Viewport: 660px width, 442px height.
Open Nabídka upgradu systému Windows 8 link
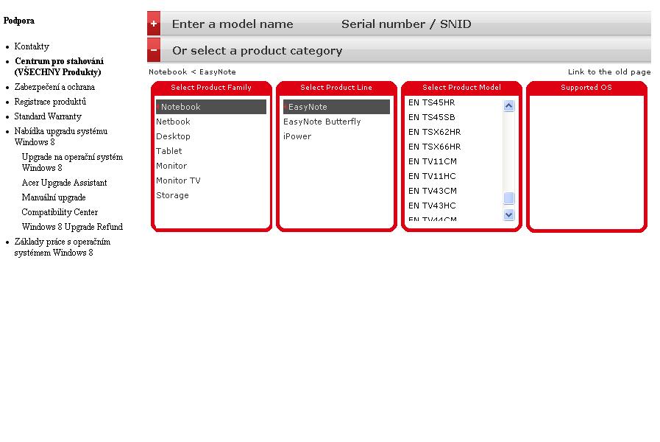(60, 136)
